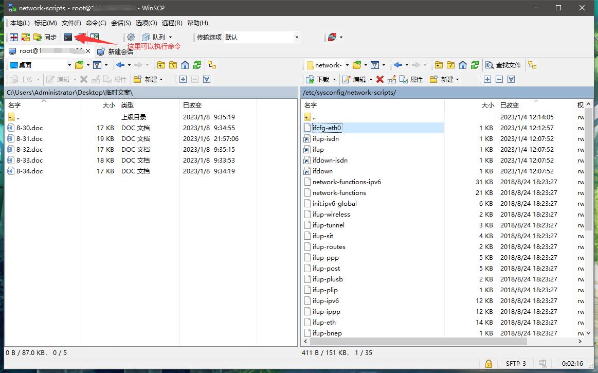Select the 8-32.doc file in local panel
The image size is (598, 373).
coord(29,149)
